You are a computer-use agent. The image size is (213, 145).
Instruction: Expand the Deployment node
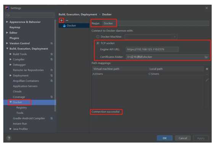click(x=10, y=76)
